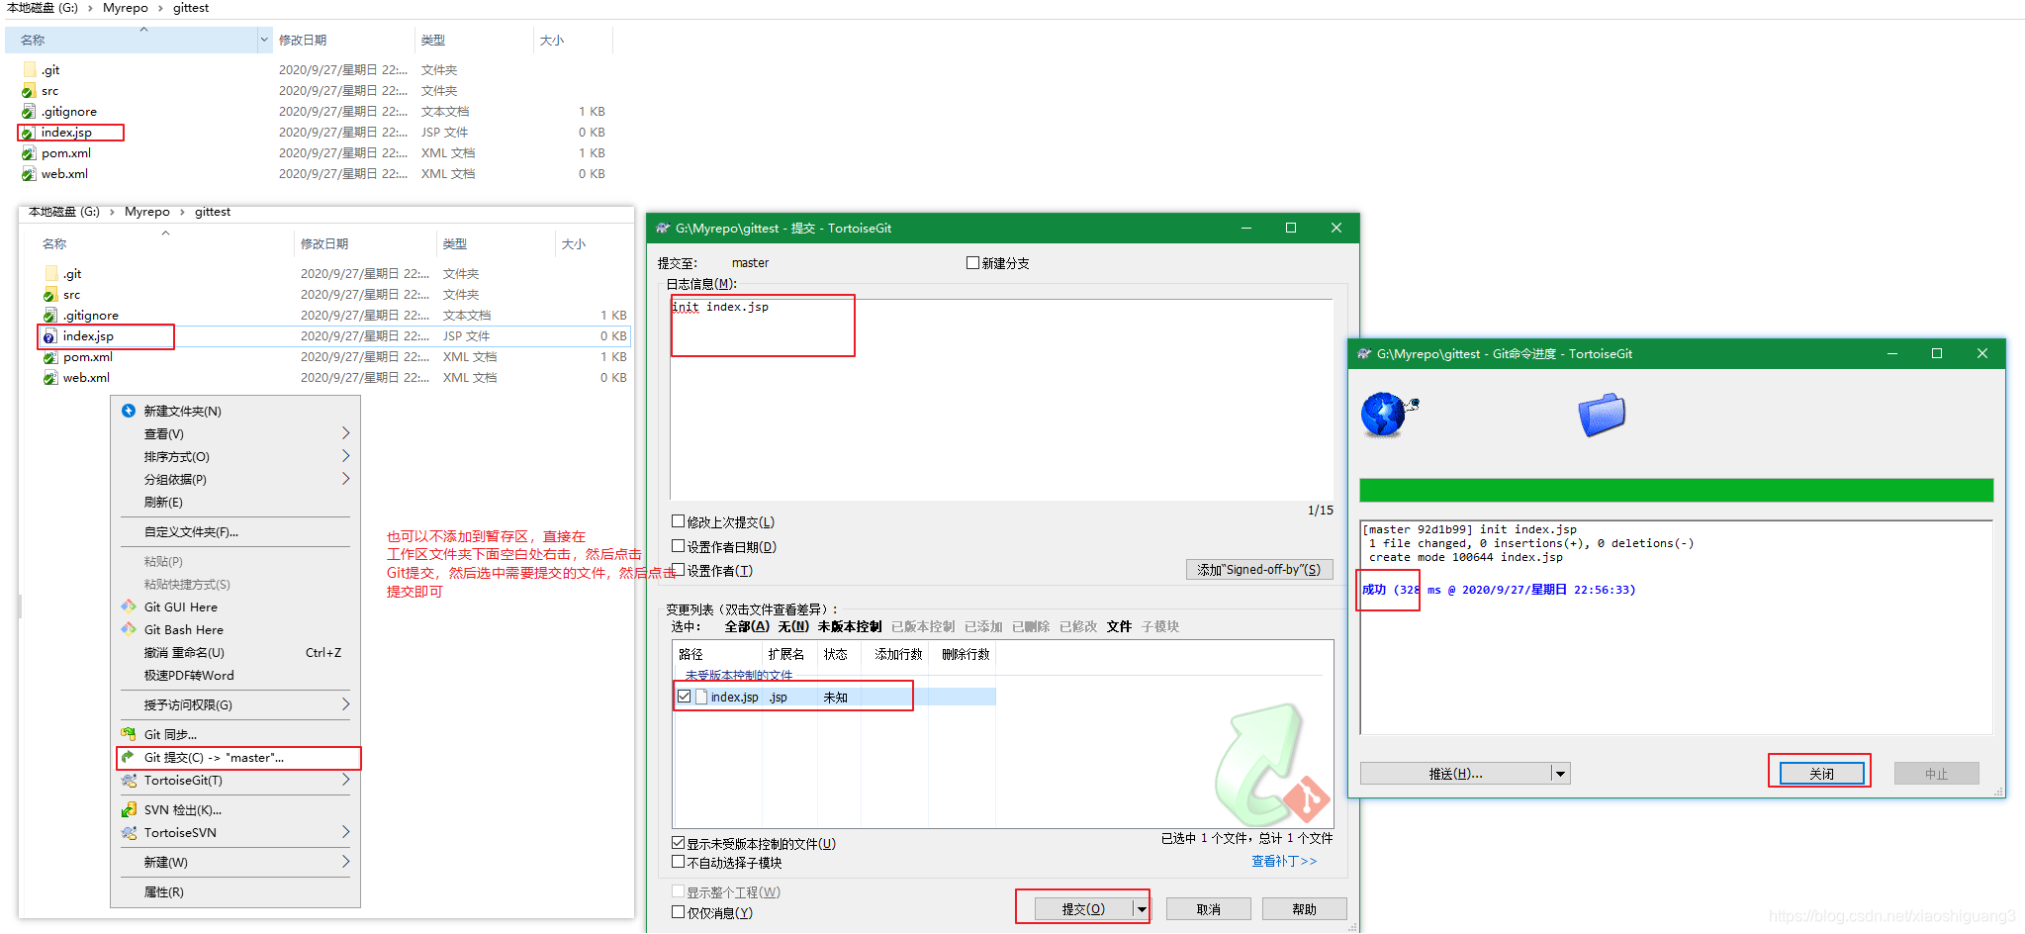Click the commit log message text area
Screen dimensions: 2025x934
pyautogui.click(x=1001, y=400)
